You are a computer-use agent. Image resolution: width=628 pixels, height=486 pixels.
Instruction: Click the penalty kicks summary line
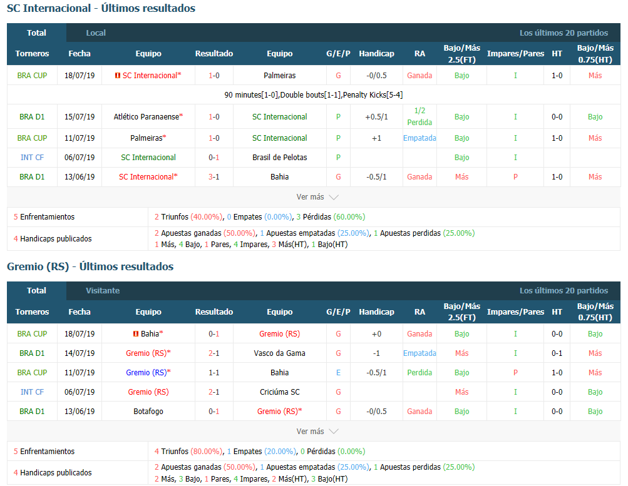coord(314,95)
